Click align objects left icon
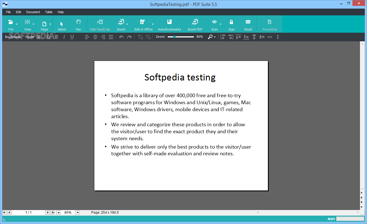 (x=223, y=37)
